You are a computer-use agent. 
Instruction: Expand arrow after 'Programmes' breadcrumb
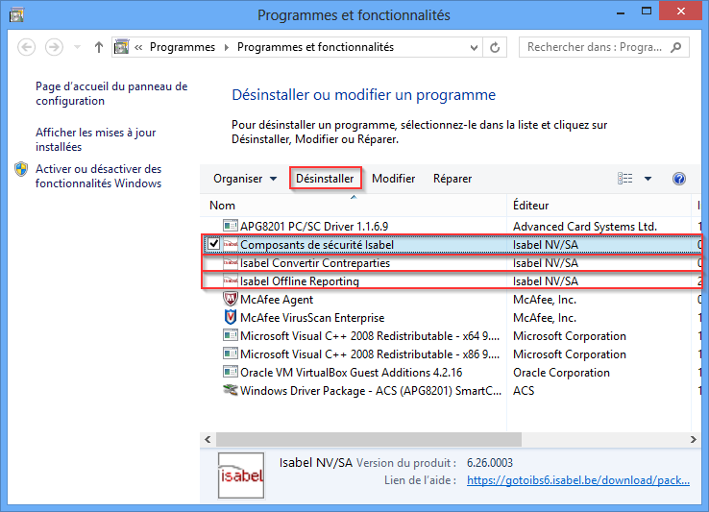pyautogui.click(x=226, y=47)
